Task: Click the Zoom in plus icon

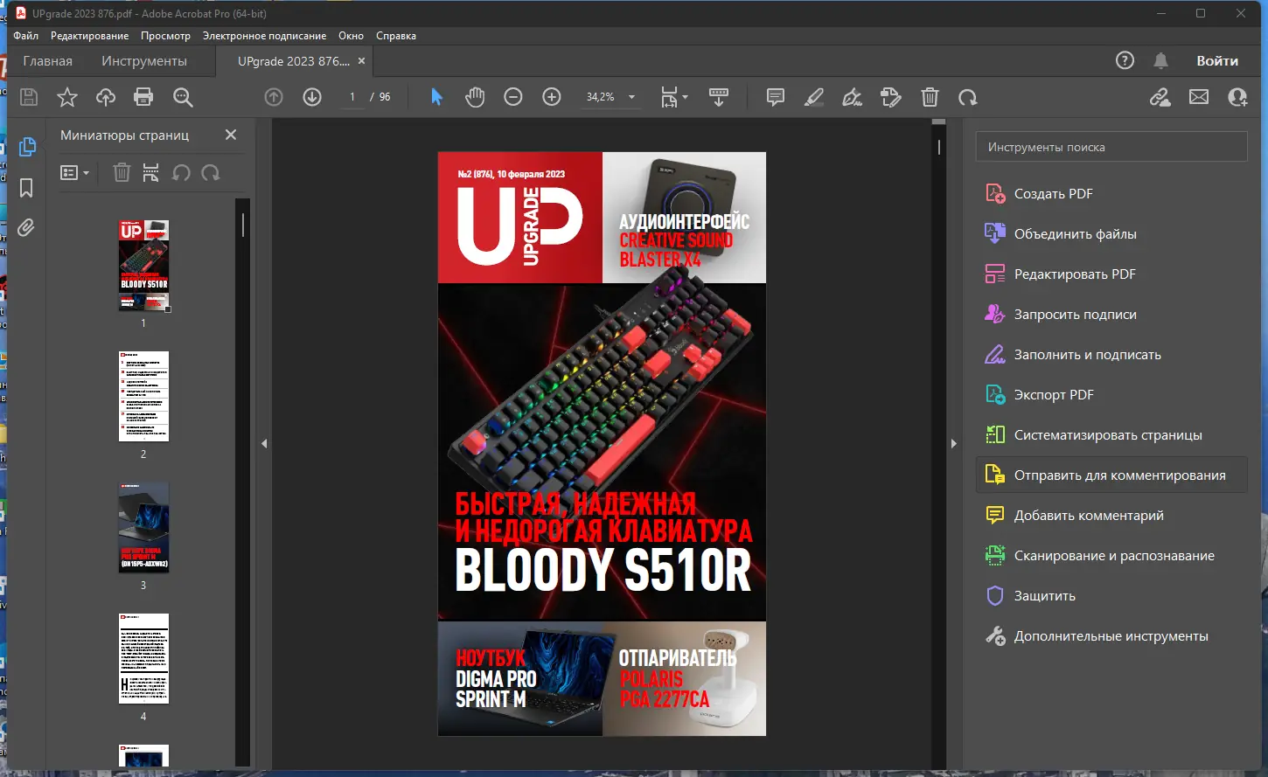Action: point(552,97)
